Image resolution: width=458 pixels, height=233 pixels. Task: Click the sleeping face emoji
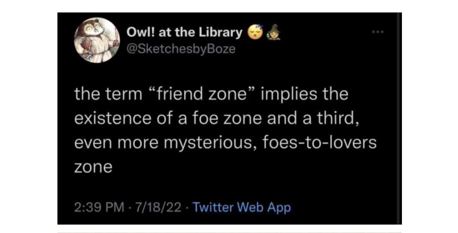pos(255,32)
